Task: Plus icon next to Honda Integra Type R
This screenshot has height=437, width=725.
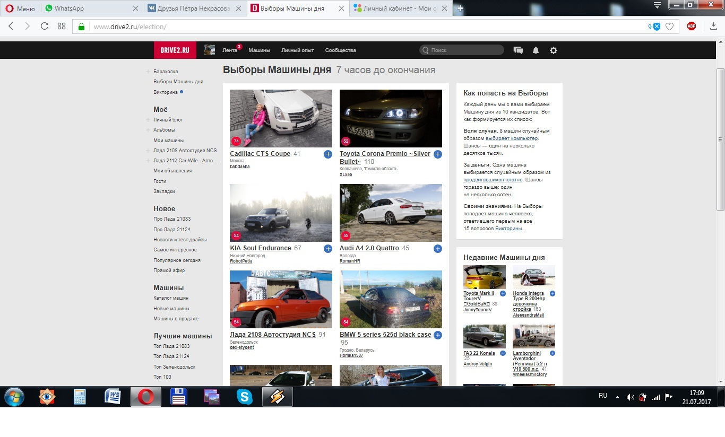Action: pyautogui.click(x=553, y=293)
